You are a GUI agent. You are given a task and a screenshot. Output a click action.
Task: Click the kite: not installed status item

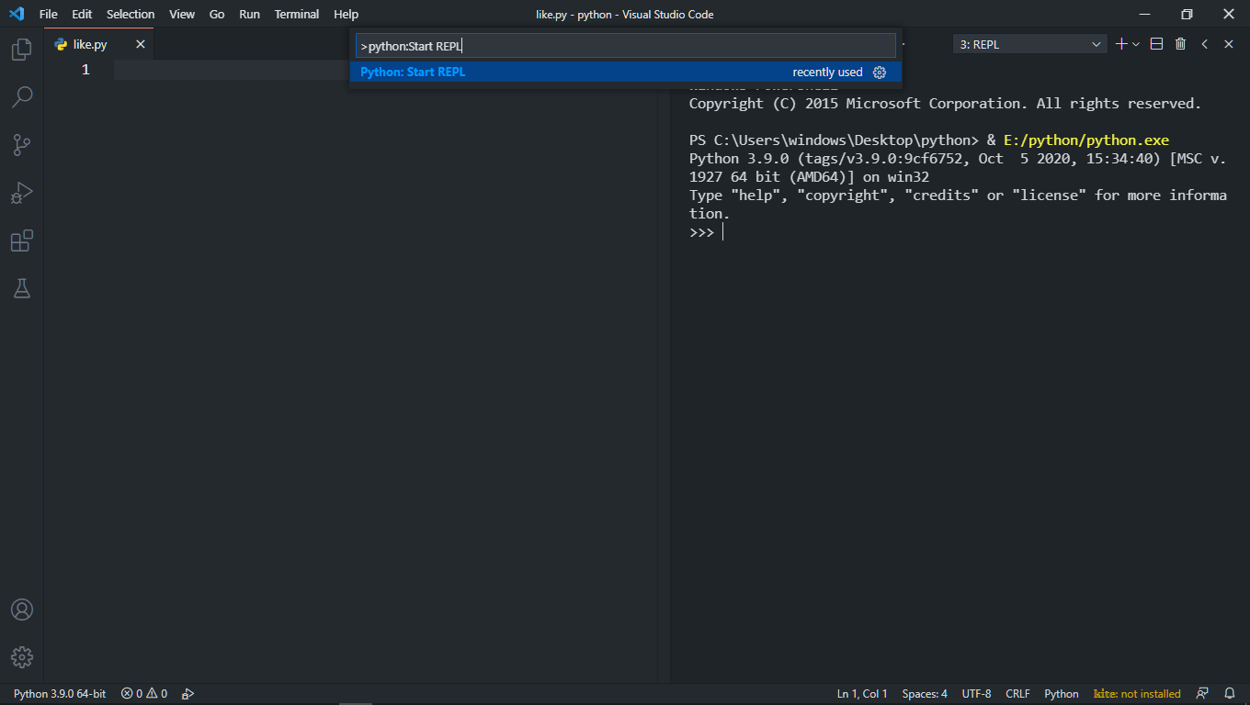1137,694
